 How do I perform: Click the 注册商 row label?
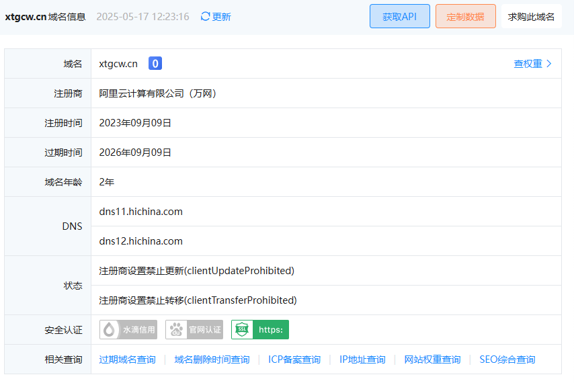tap(68, 93)
